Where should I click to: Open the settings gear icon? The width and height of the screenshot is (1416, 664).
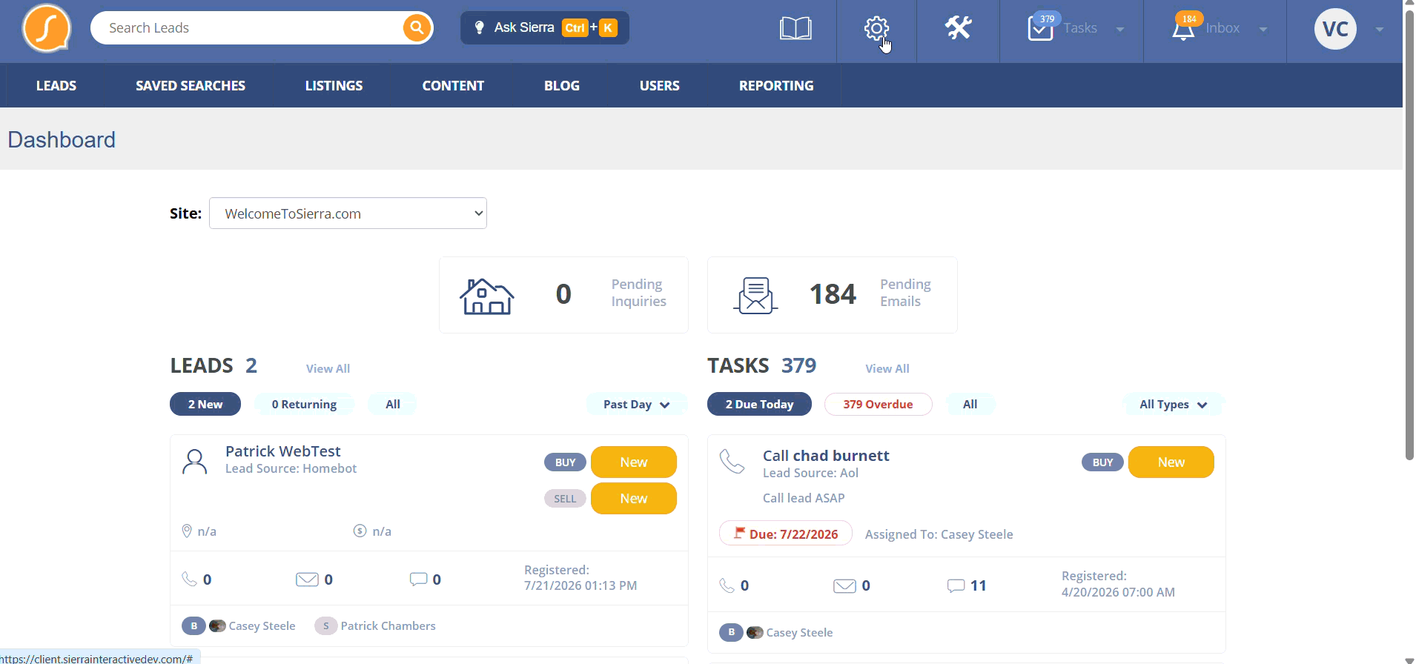click(876, 28)
